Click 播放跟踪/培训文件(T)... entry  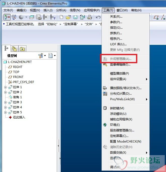click(x=125, y=88)
